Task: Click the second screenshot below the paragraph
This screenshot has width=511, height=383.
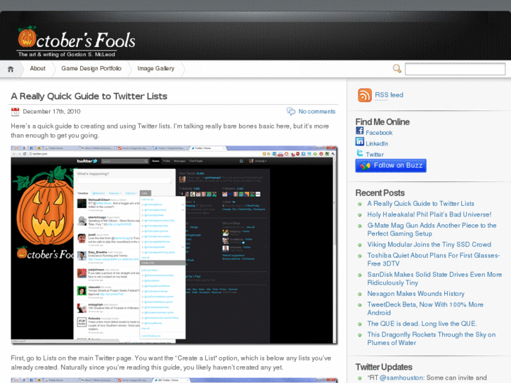Action: click(174, 380)
